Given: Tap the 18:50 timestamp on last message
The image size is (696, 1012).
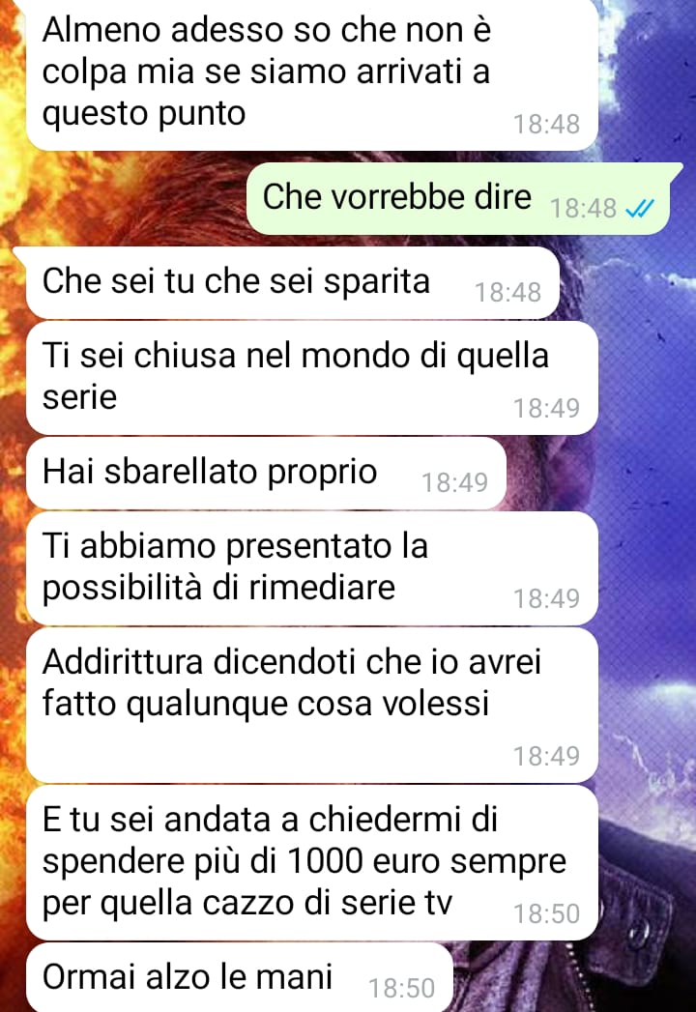Looking at the screenshot, I should [x=401, y=988].
